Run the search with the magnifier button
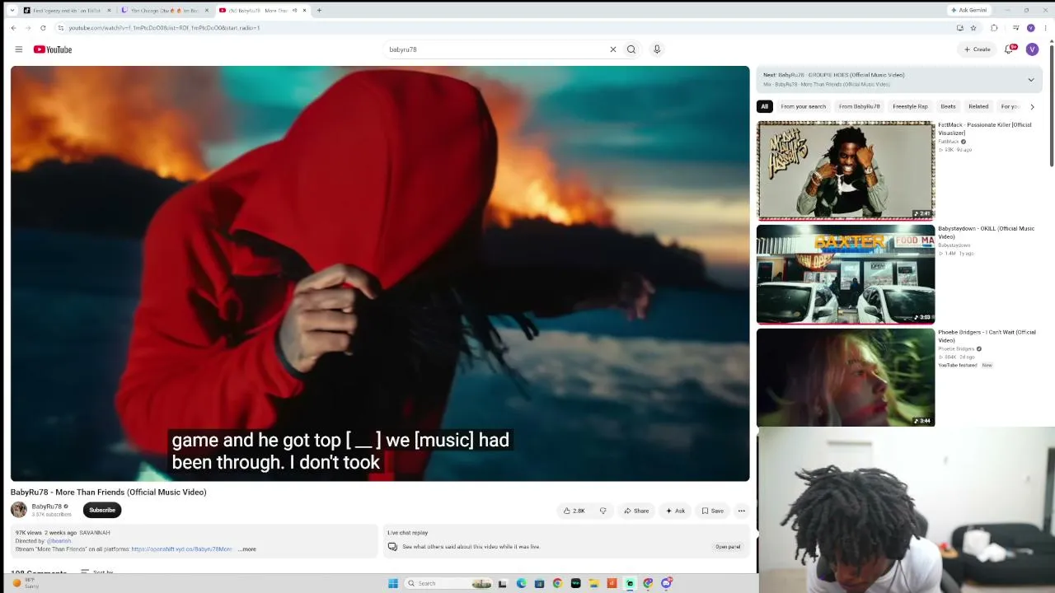Image resolution: width=1055 pixels, height=593 pixels. click(631, 49)
